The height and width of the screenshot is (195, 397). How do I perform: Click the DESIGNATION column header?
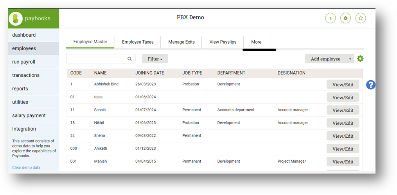[291, 73]
